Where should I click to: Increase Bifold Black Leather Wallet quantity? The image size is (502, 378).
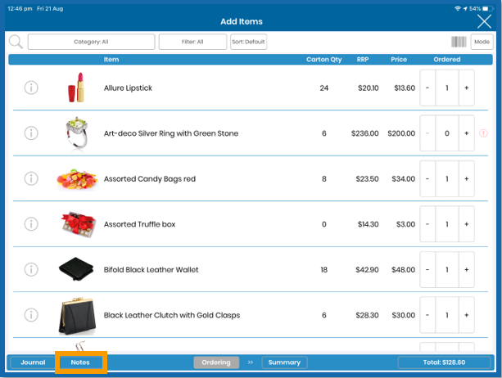[x=467, y=269]
